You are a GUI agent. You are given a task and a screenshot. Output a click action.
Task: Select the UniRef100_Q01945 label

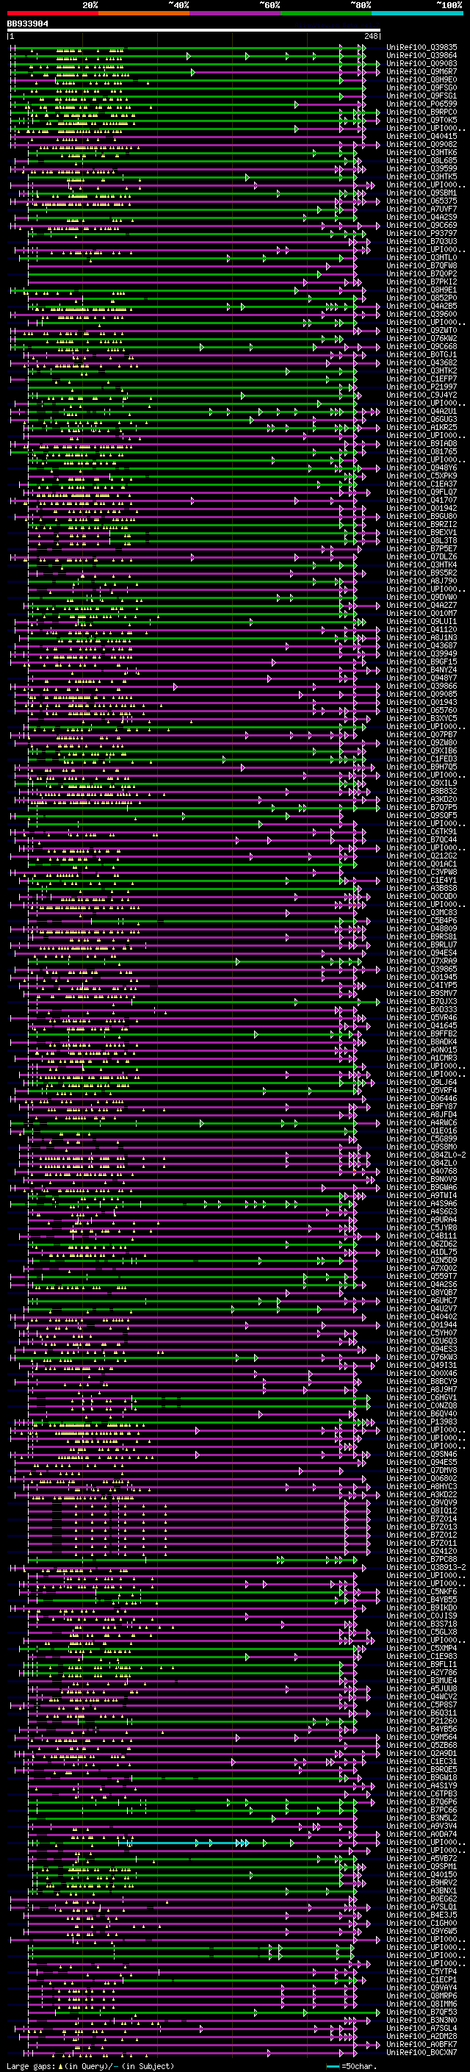[x=422, y=978]
